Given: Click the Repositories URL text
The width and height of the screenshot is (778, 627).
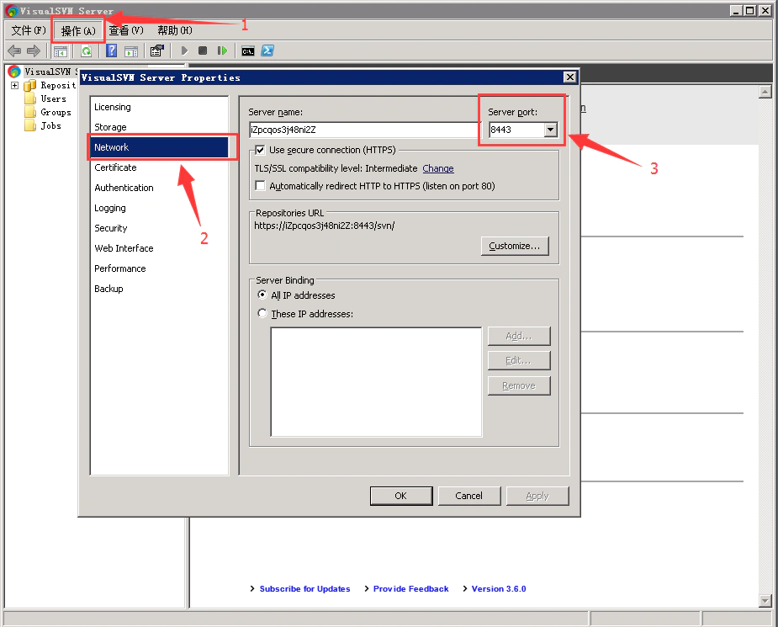Looking at the screenshot, I should [324, 226].
